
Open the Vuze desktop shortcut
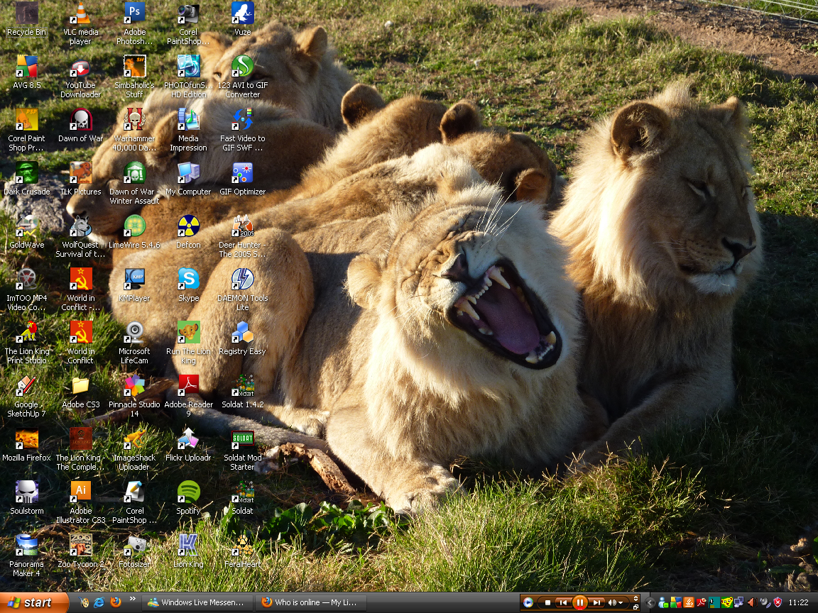(x=242, y=14)
